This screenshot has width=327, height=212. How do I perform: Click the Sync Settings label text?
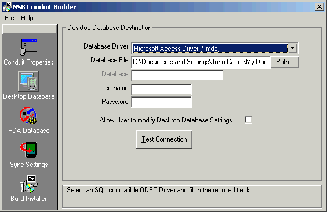tap(29, 165)
